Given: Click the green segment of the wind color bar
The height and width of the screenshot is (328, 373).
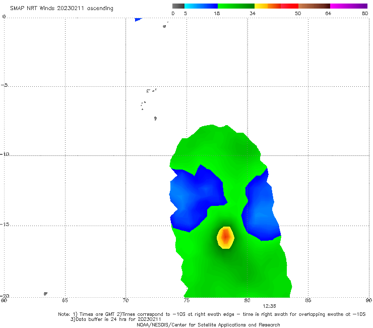Looking at the screenshot, I should (236, 6).
